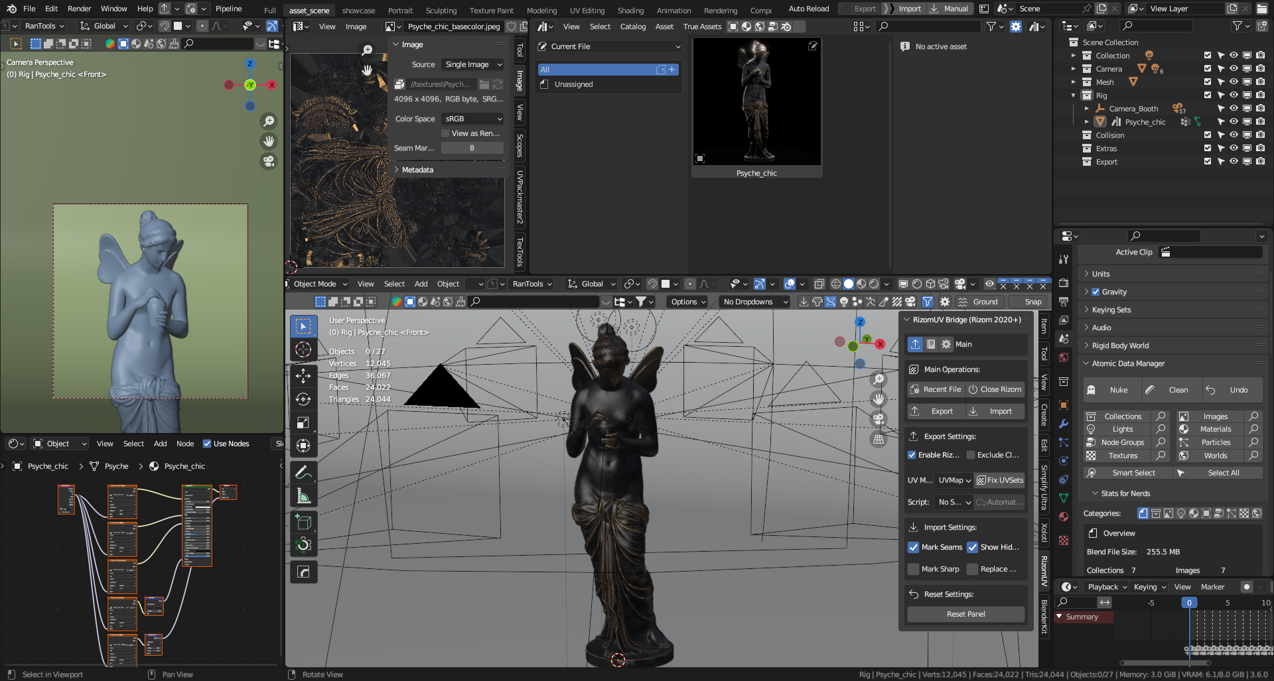Open the Object Constraints properties tab
This screenshot has width=1274, height=681.
tap(1064, 479)
